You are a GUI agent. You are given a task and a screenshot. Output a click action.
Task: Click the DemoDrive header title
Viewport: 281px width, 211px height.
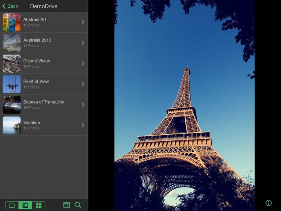click(44, 6)
